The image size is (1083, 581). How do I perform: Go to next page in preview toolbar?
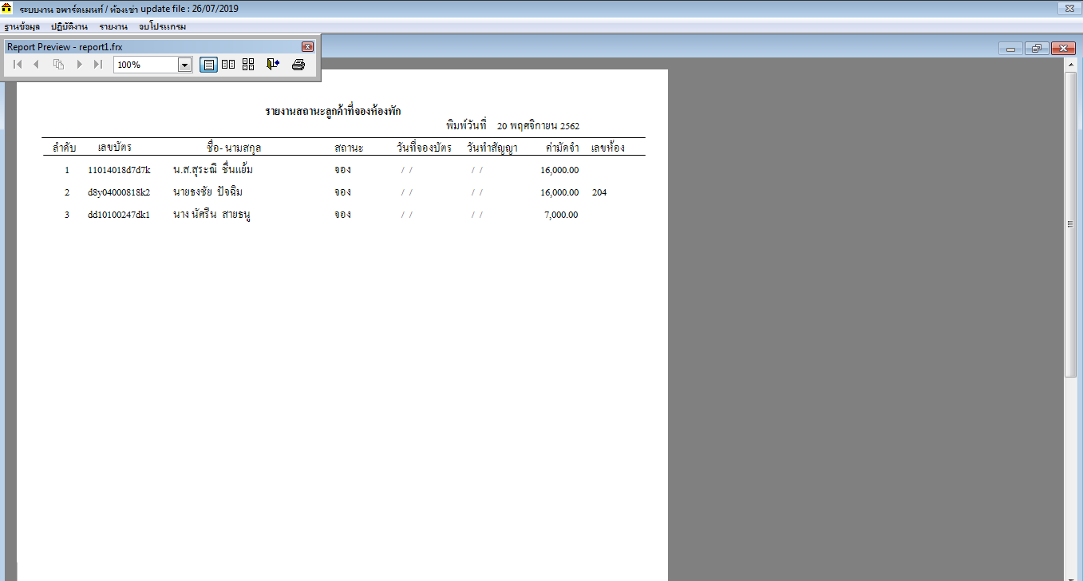(79, 65)
